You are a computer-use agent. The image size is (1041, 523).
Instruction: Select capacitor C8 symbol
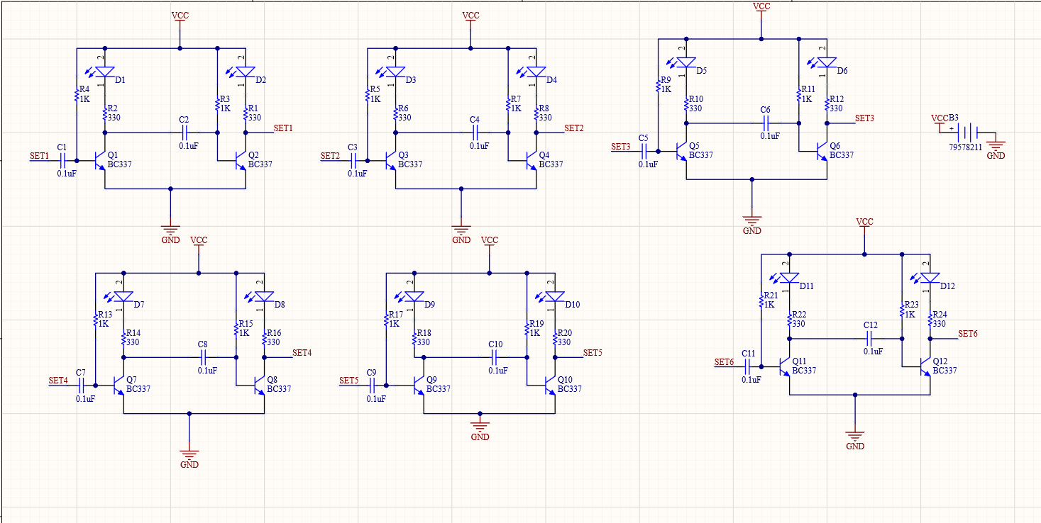(203, 357)
